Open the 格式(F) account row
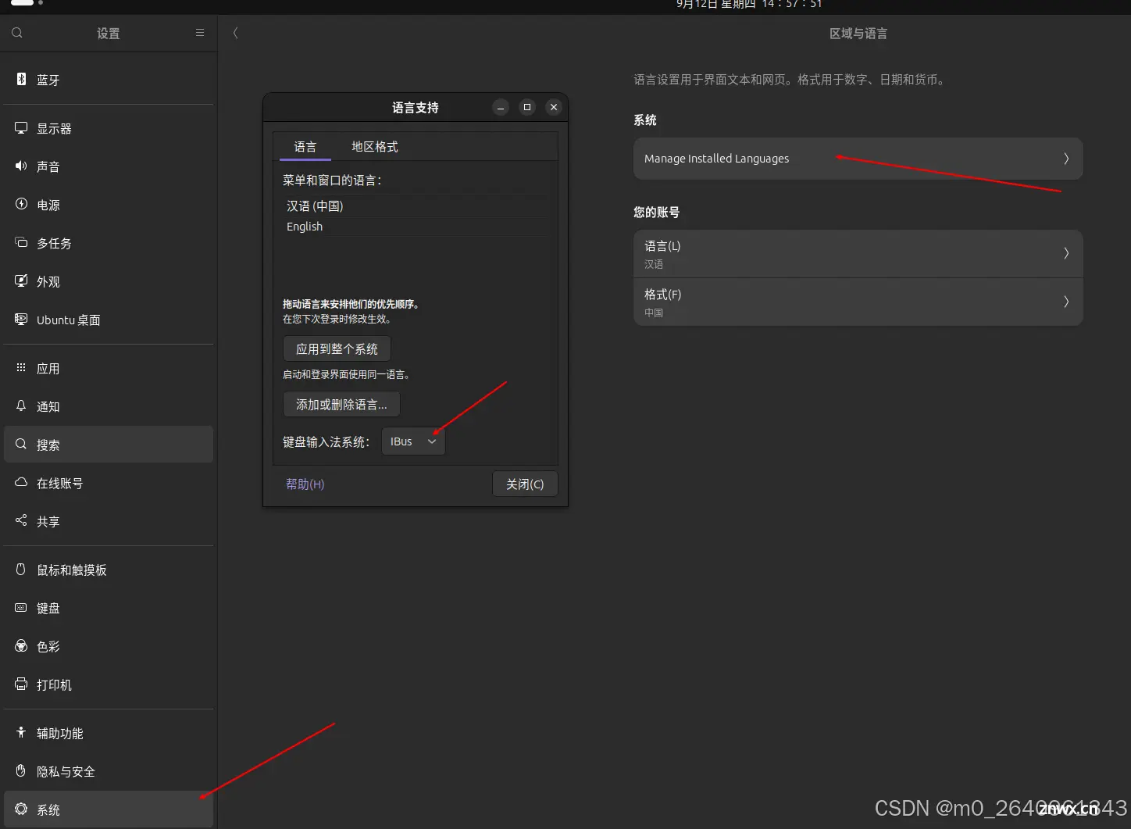This screenshot has width=1131, height=829. coord(858,302)
